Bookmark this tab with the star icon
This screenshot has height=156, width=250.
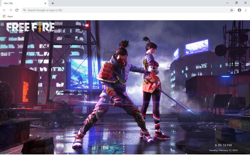tap(232, 10)
